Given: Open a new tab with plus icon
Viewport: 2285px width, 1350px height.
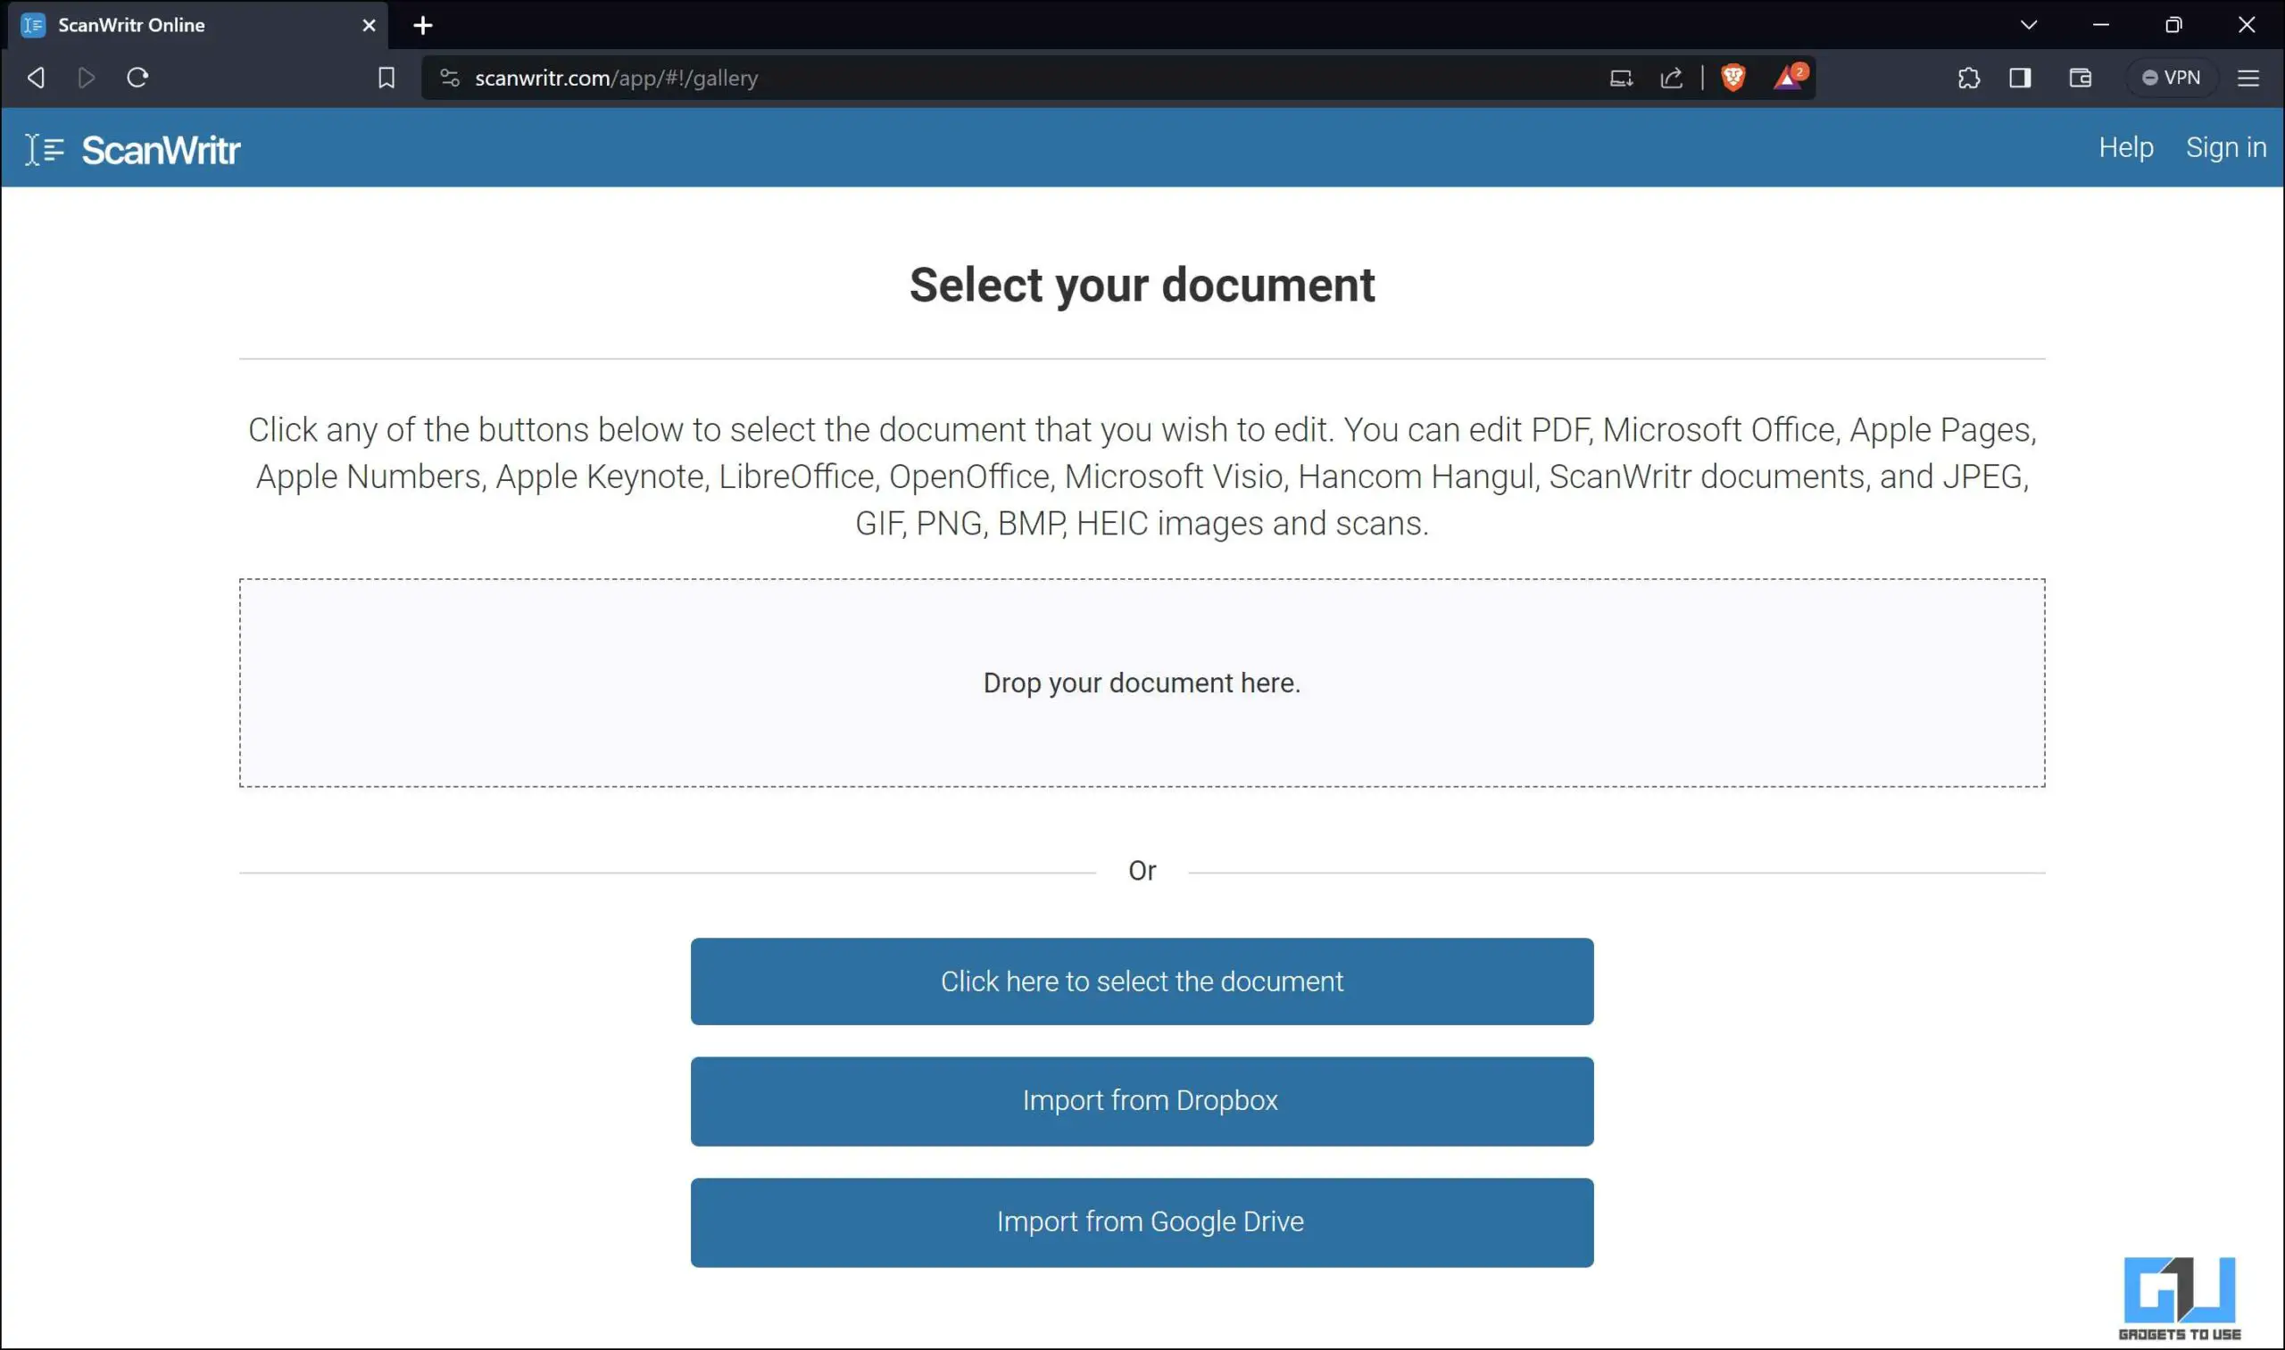Looking at the screenshot, I should (x=423, y=26).
